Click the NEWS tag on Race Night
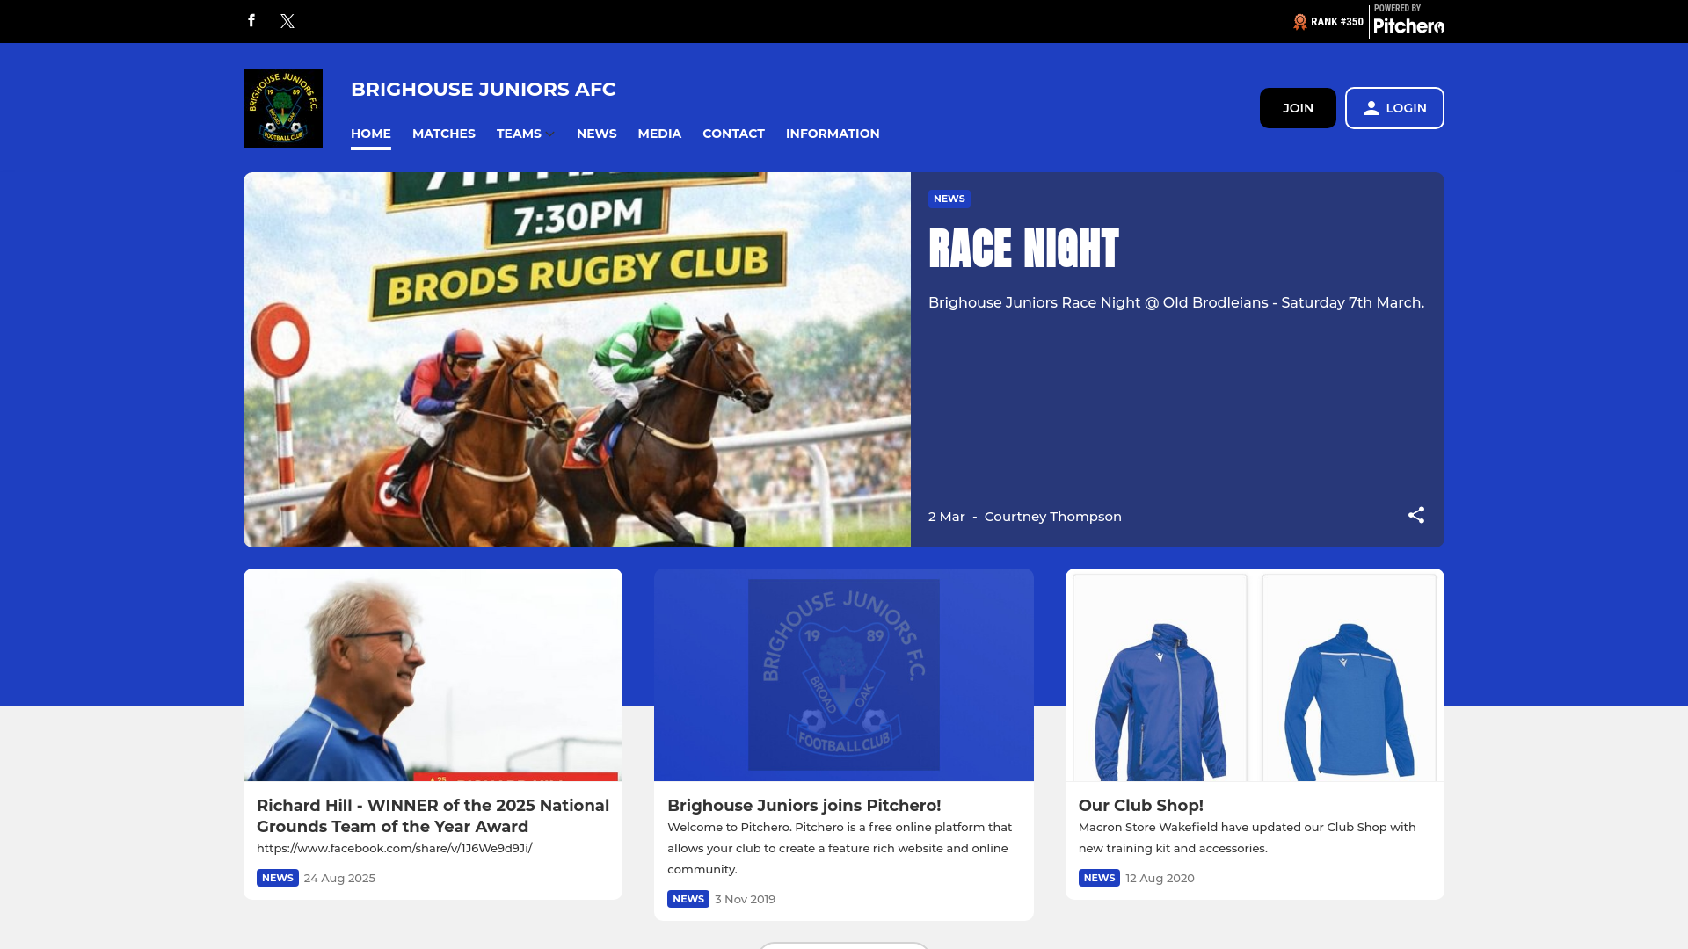The height and width of the screenshot is (949, 1688). (949, 199)
